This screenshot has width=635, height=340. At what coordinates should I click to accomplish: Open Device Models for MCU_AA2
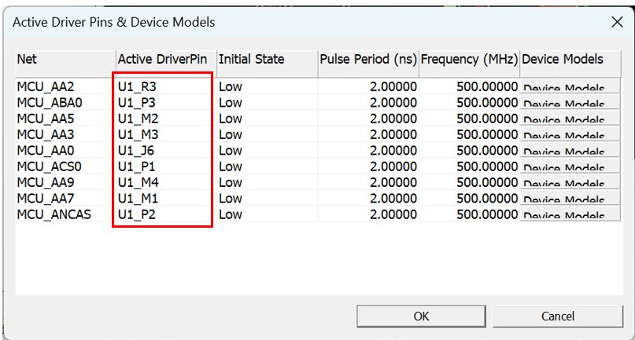570,87
